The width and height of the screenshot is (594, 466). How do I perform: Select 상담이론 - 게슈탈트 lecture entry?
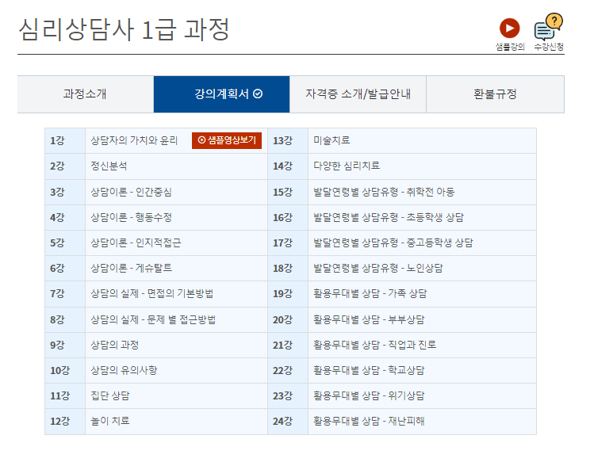tap(131, 268)
